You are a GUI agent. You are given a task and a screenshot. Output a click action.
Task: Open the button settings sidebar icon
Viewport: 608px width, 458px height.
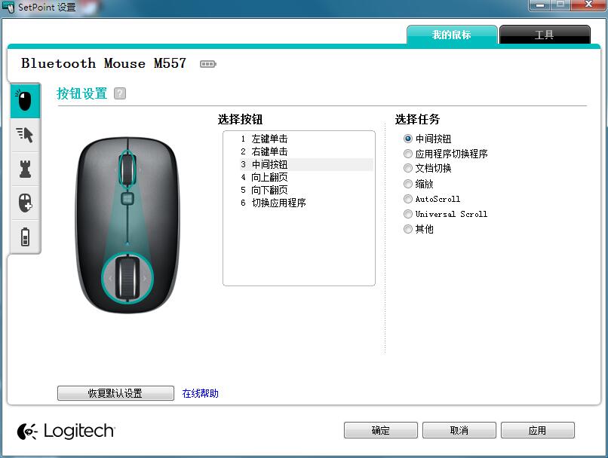pos(25,101)
